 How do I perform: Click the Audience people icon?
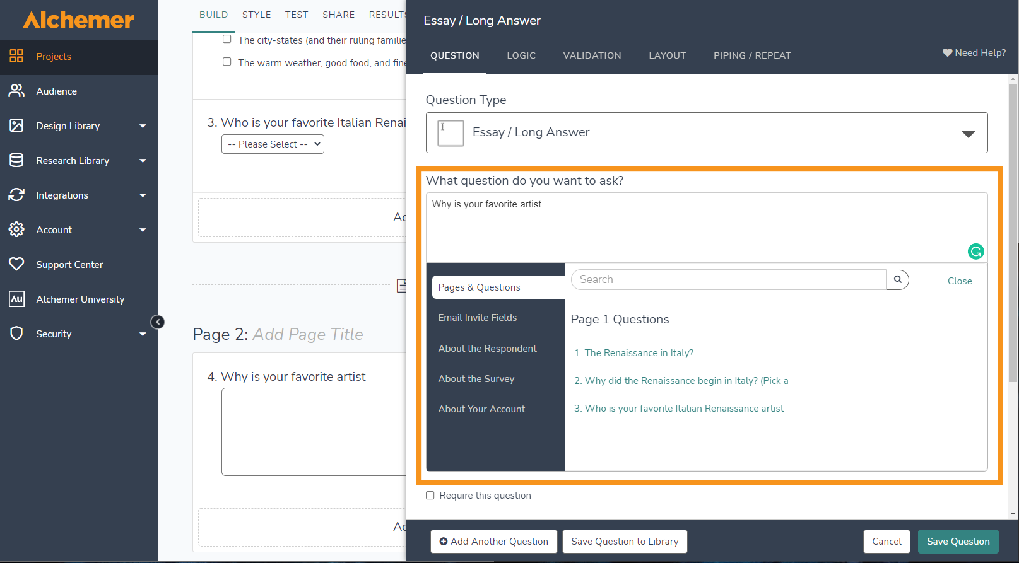pos(16,91)
